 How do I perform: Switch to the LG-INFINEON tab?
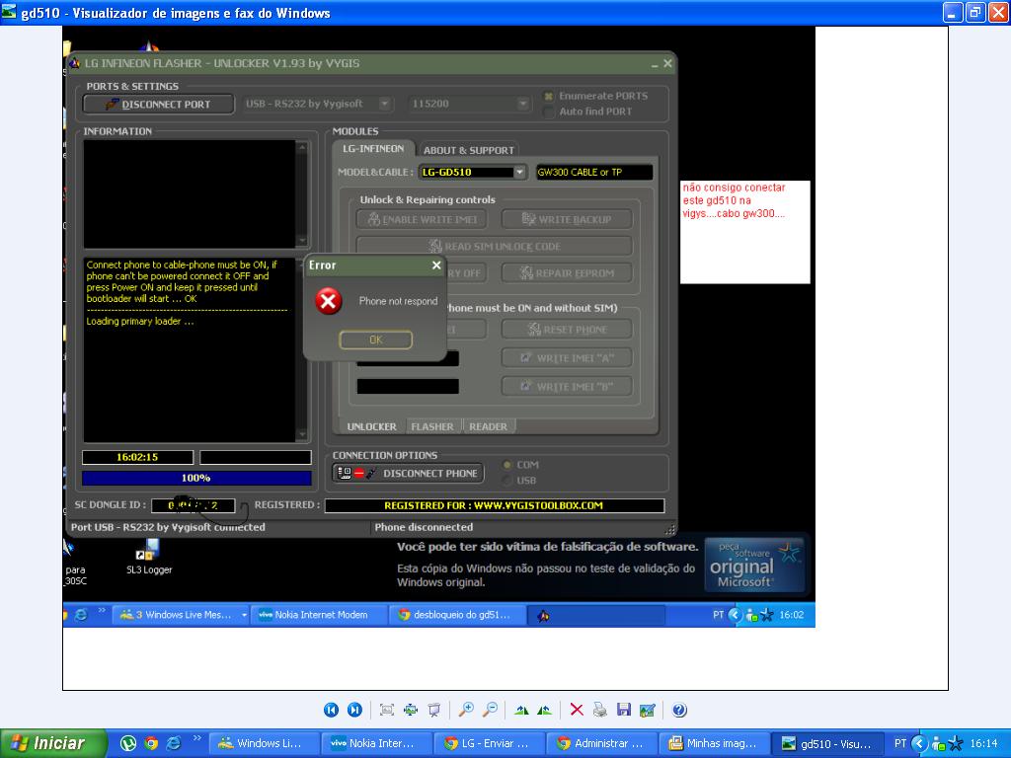pyautogui.click(x=373, y=148)
